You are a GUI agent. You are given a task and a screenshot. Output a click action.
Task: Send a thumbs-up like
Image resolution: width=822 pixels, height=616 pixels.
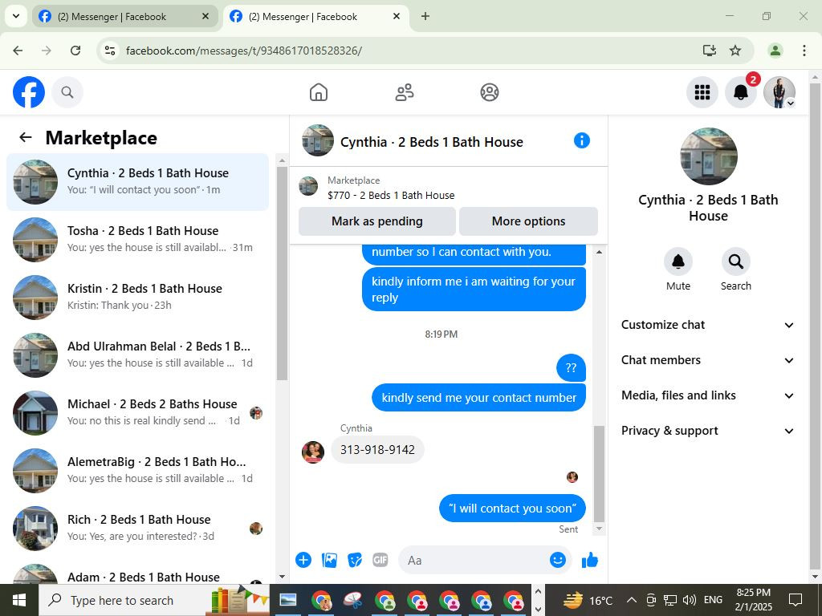pos(590,560)
